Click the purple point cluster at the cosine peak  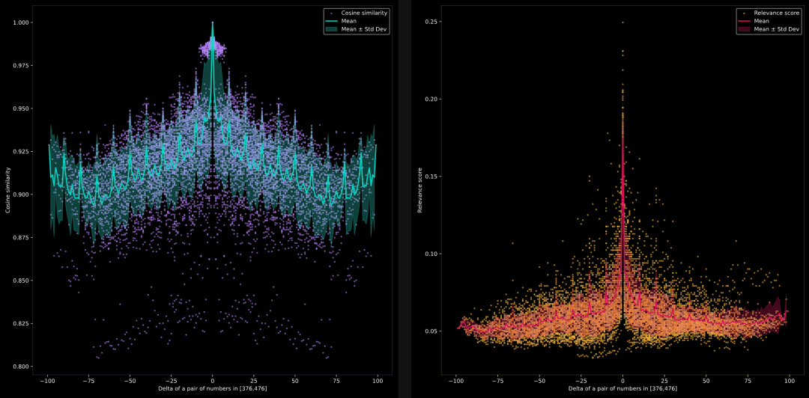point(212,49)
